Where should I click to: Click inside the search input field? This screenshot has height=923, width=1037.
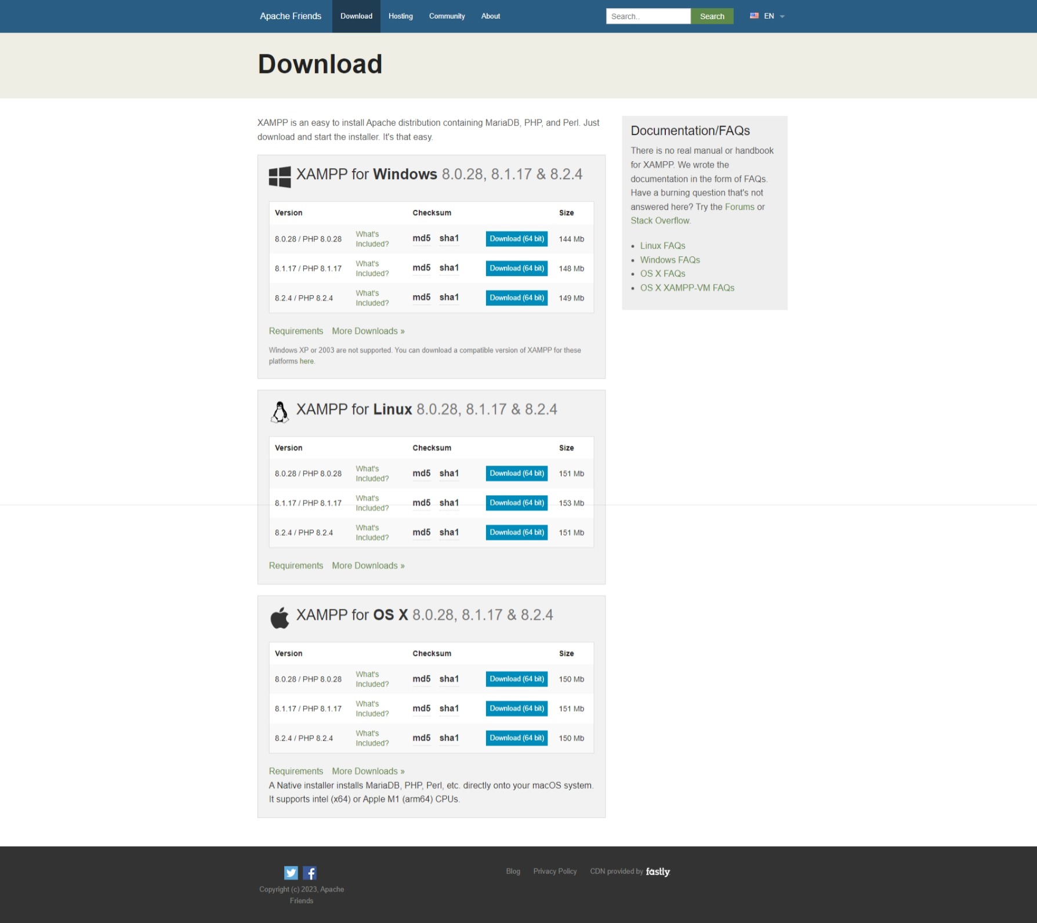pos(648,16)
